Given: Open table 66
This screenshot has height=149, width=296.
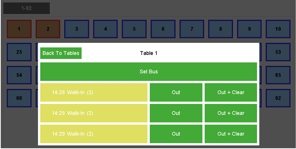Looking at the screenshot, I should (19, 98).
